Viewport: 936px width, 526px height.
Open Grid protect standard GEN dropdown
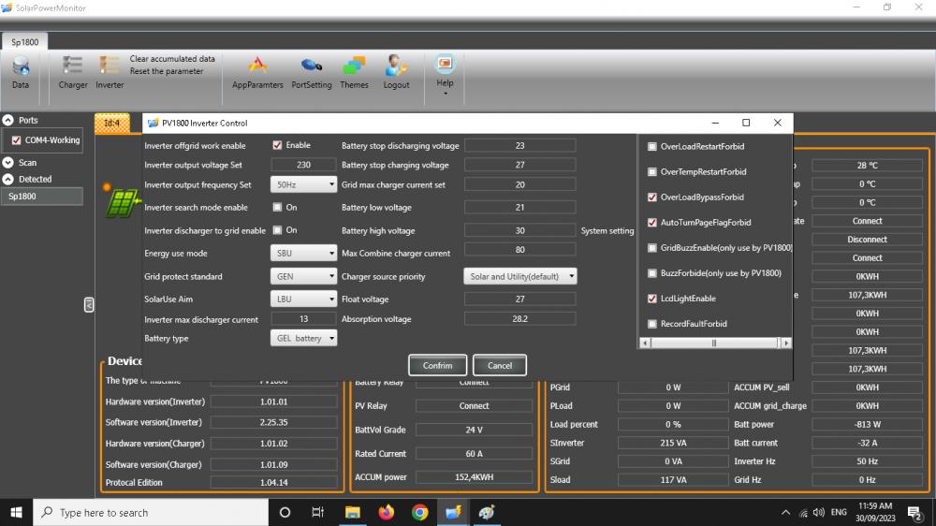303,276
